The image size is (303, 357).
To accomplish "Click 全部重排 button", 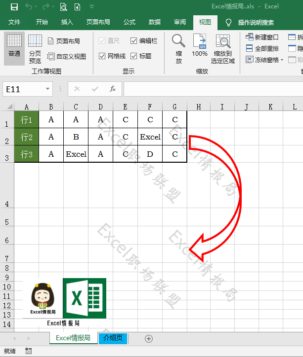I will [x=262, y=48].
